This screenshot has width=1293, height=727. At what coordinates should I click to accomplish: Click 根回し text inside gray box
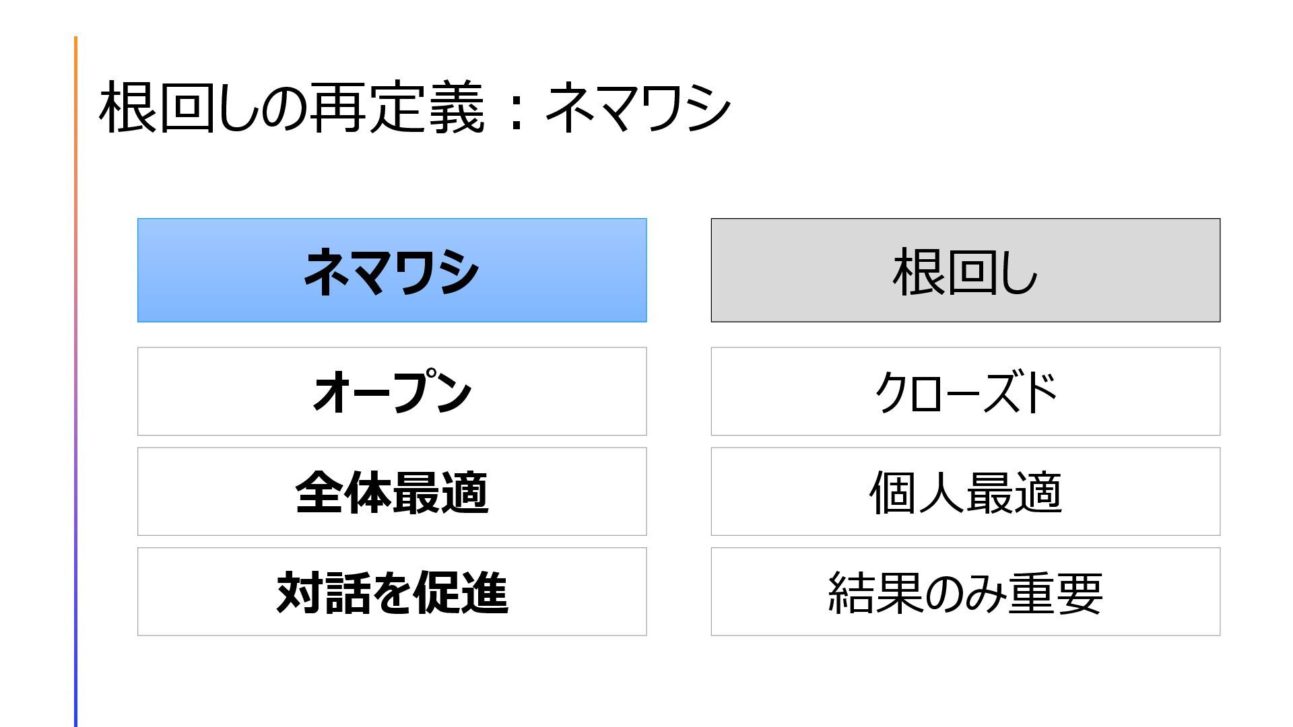pos(965,271)
